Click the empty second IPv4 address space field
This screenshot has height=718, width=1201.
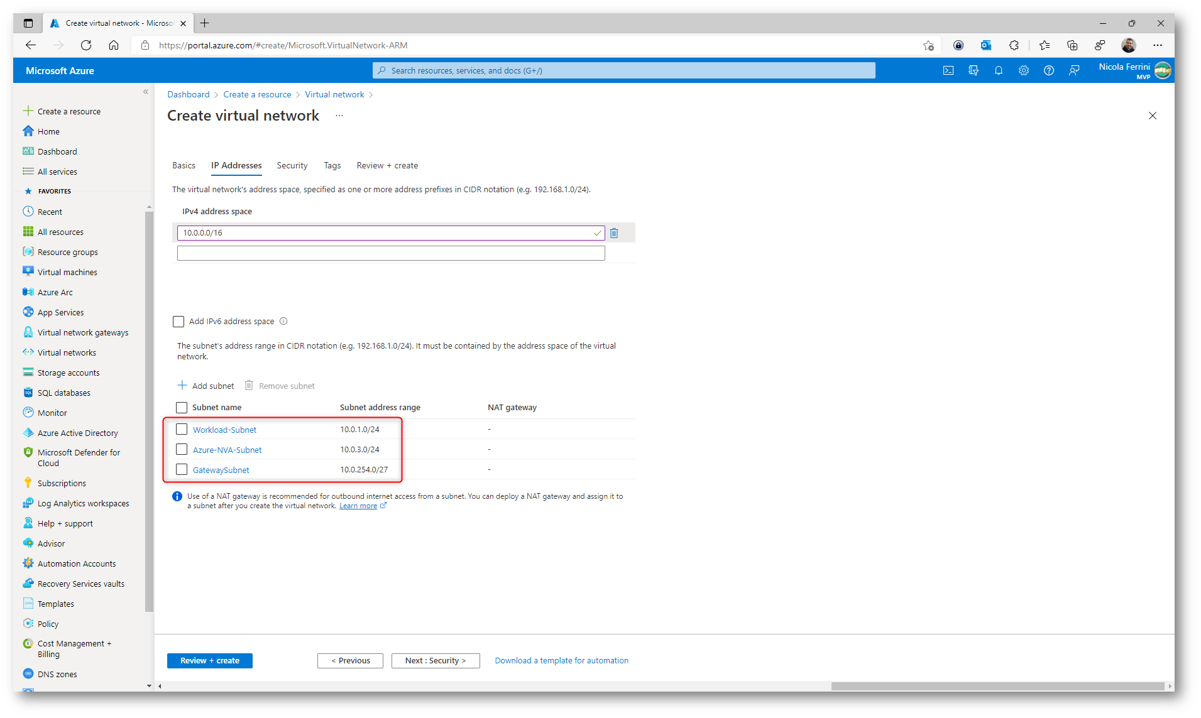(391, 253)
